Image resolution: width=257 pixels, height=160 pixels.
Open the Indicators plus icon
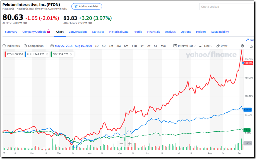(x=4, y=46)
